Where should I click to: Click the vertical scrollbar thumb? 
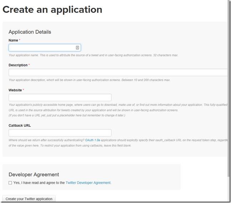click(229, 89)
